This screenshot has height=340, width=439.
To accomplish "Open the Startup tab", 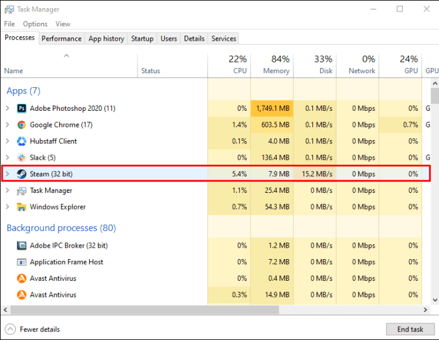I will point(143,39).
